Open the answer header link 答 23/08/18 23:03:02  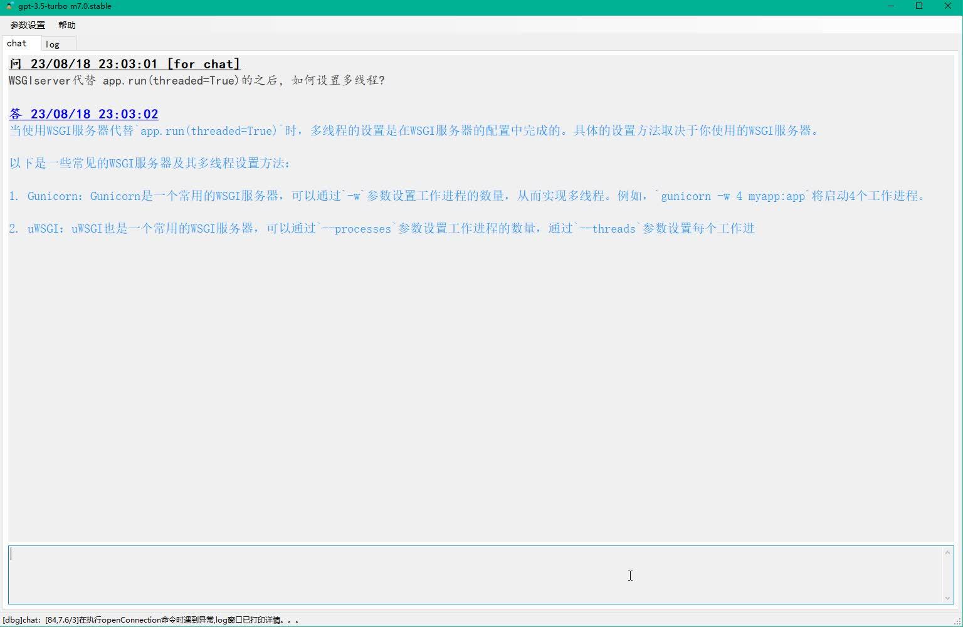[83, 113]
